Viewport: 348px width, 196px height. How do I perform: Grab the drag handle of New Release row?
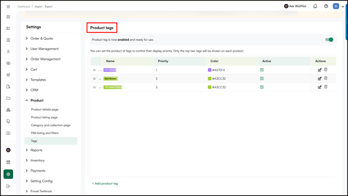point(95,79)
